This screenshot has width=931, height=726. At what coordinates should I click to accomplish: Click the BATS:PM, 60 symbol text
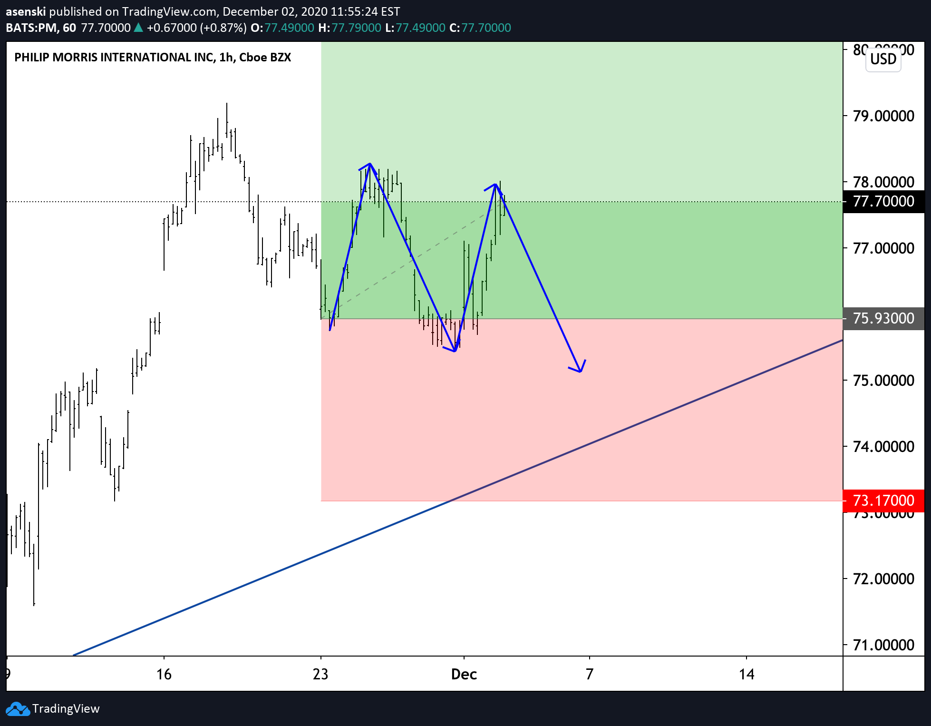tap(41, 28)
